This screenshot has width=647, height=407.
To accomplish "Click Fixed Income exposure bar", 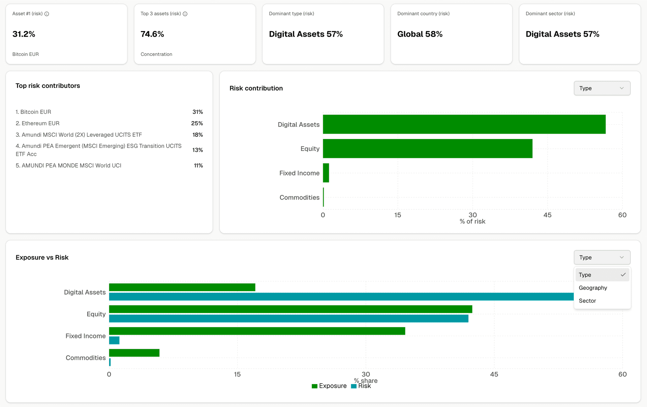I will 257,331.
